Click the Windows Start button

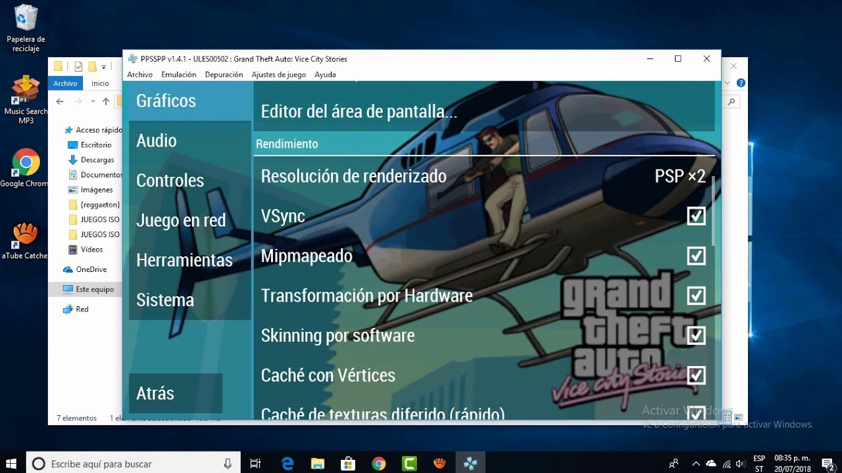point(11,463)
